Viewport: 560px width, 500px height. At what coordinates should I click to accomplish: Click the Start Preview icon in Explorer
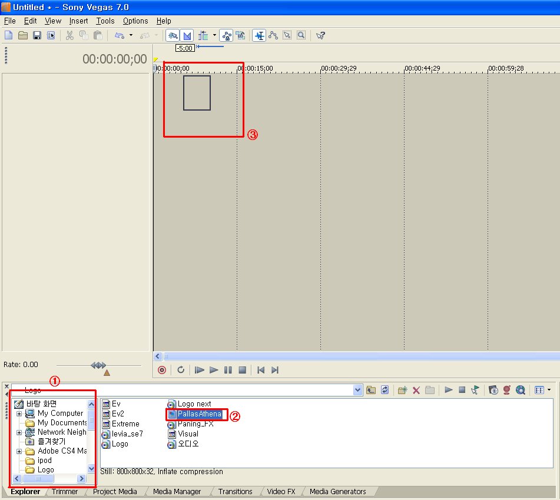[448, 390]
